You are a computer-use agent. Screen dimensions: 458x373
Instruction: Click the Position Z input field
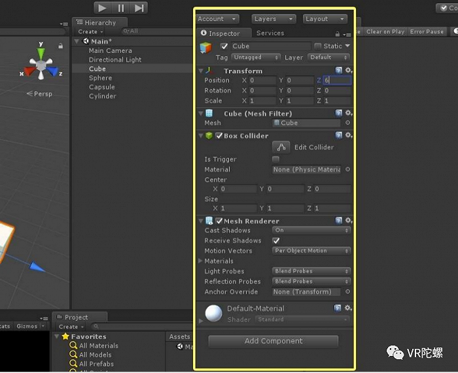point(337,80)
